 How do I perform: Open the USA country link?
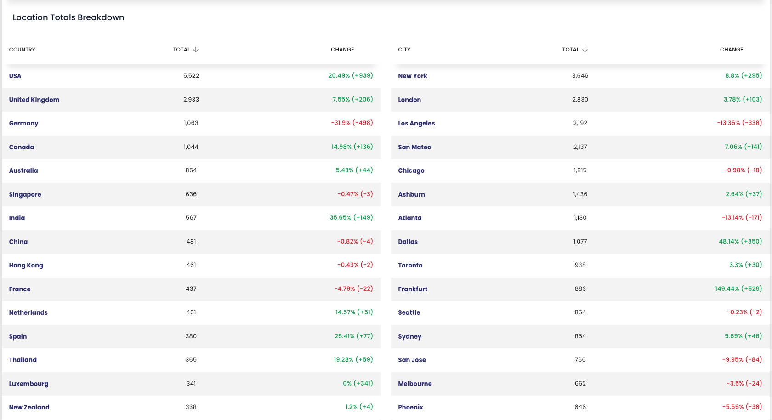(x=15, y=76)
